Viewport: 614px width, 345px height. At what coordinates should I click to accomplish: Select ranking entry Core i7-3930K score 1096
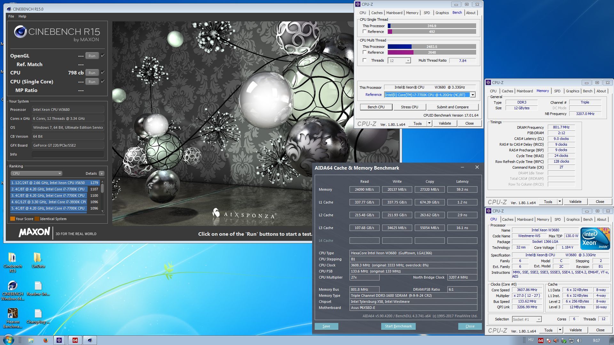55,202
